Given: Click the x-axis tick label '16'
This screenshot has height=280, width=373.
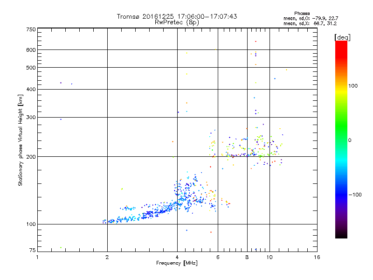Looking at the screenshot, I should (317, 257).
